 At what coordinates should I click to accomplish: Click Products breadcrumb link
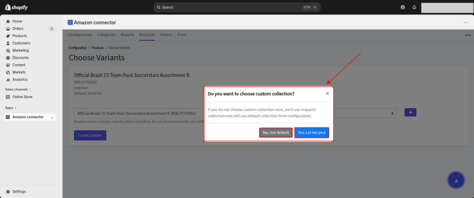(98, 48)
